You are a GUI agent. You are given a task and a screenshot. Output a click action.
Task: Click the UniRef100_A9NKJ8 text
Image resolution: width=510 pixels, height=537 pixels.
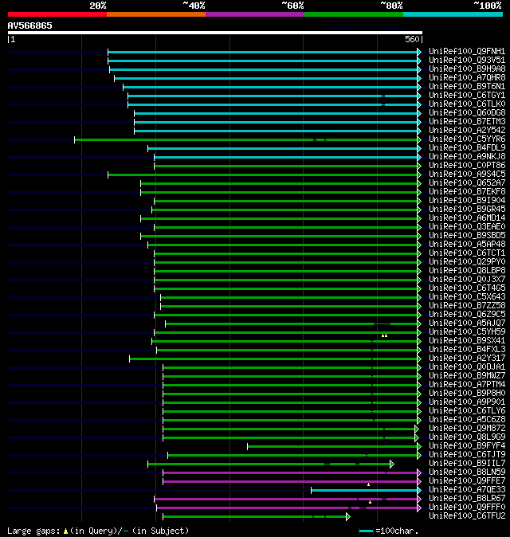point(467,156)
